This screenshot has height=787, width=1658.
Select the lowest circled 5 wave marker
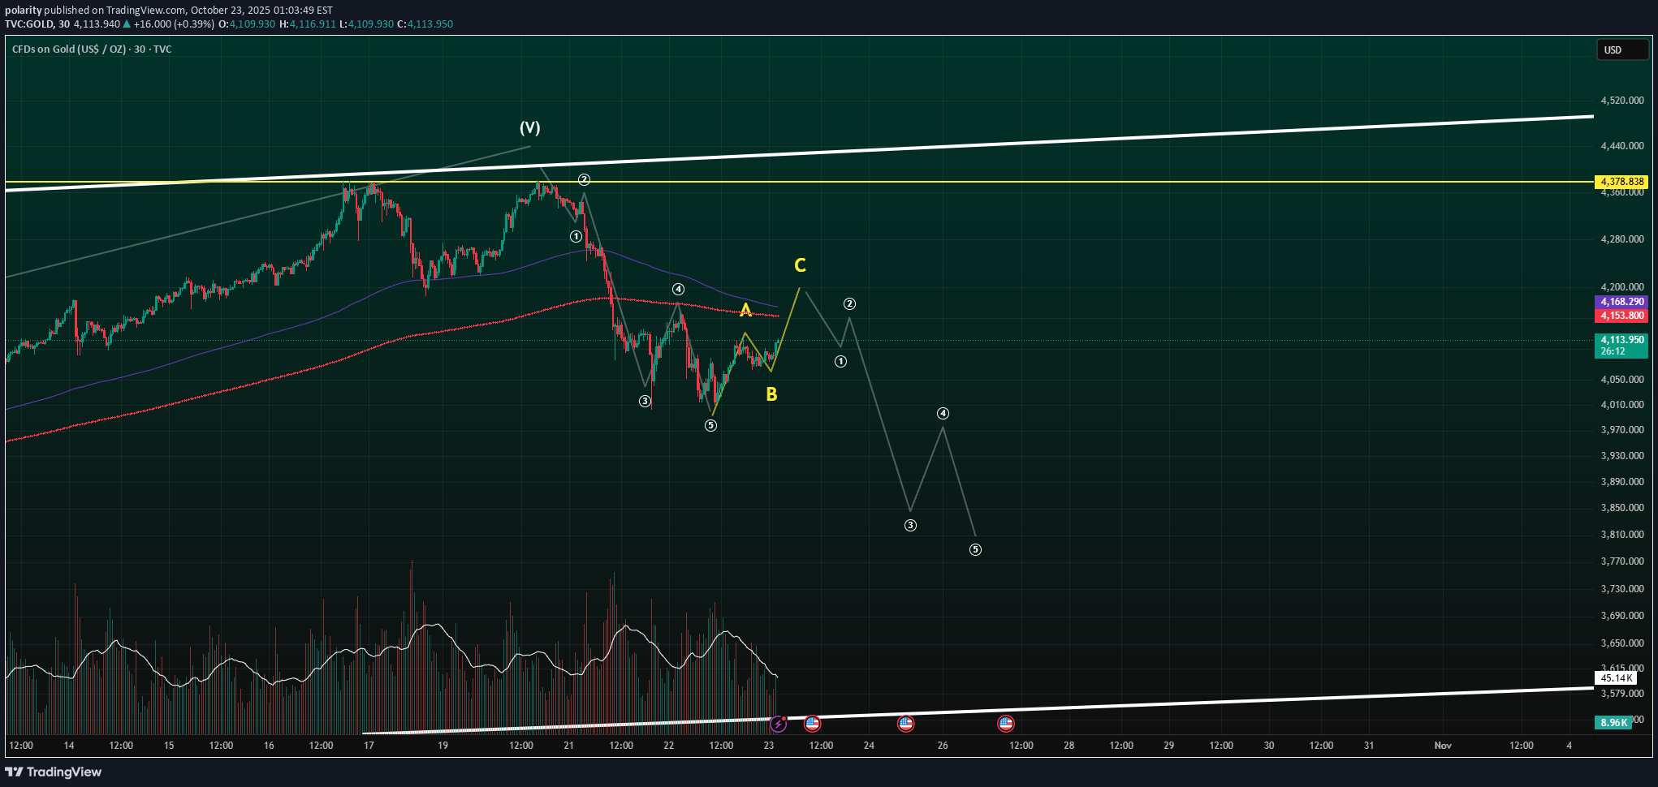975,549
